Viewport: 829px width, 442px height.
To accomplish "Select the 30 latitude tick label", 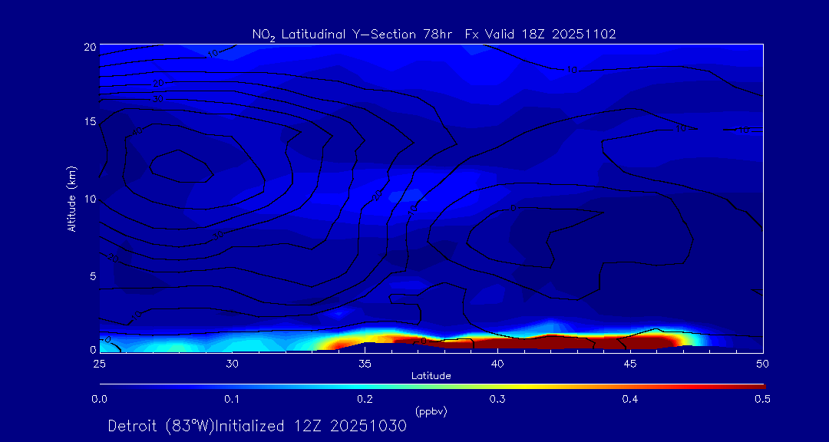I will tap(232, 363).
